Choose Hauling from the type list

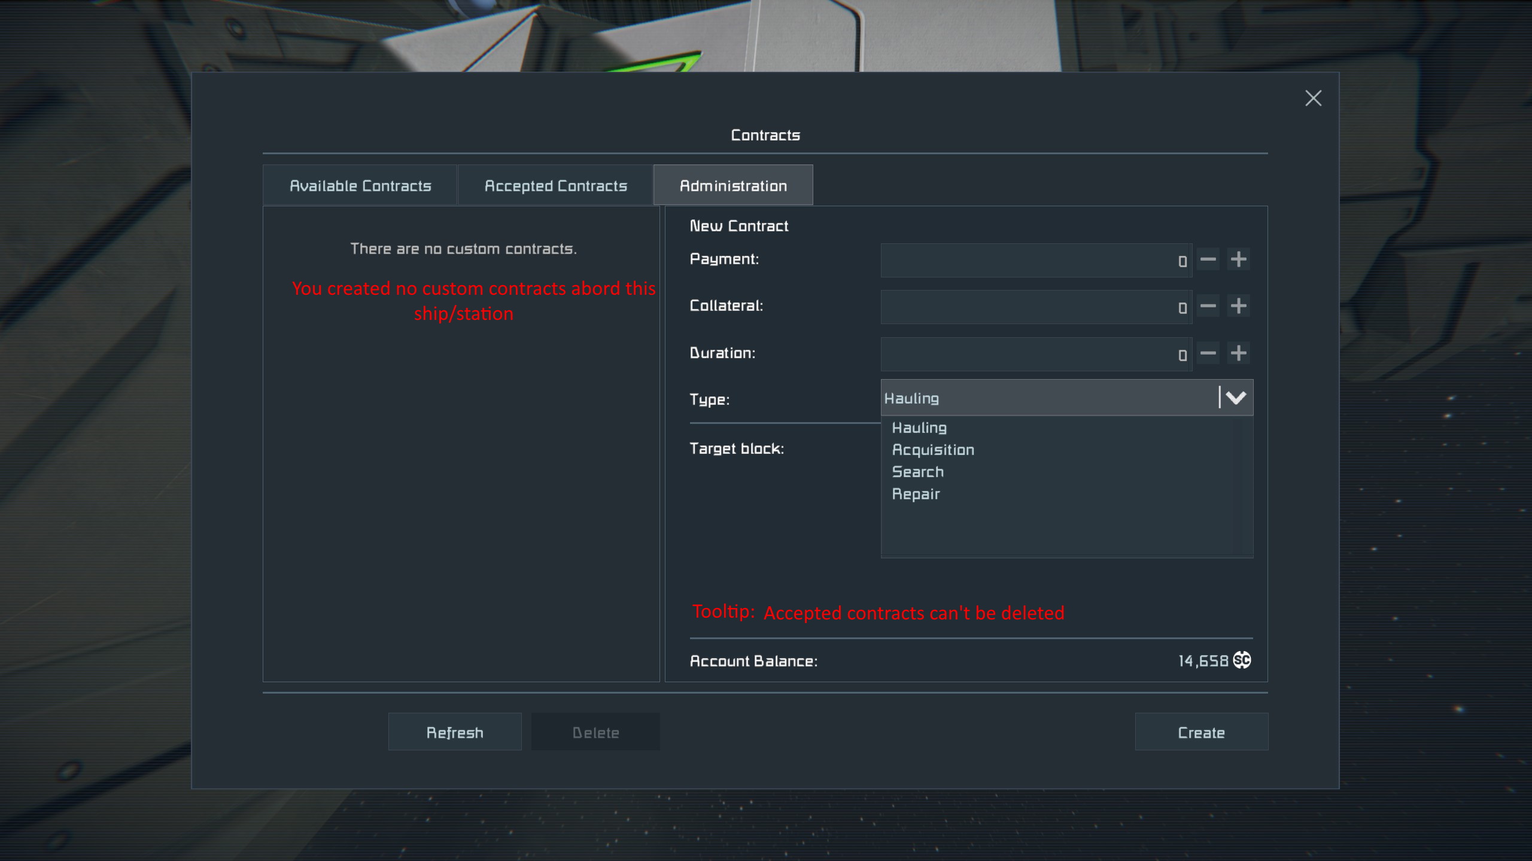[x=919, y=428]
